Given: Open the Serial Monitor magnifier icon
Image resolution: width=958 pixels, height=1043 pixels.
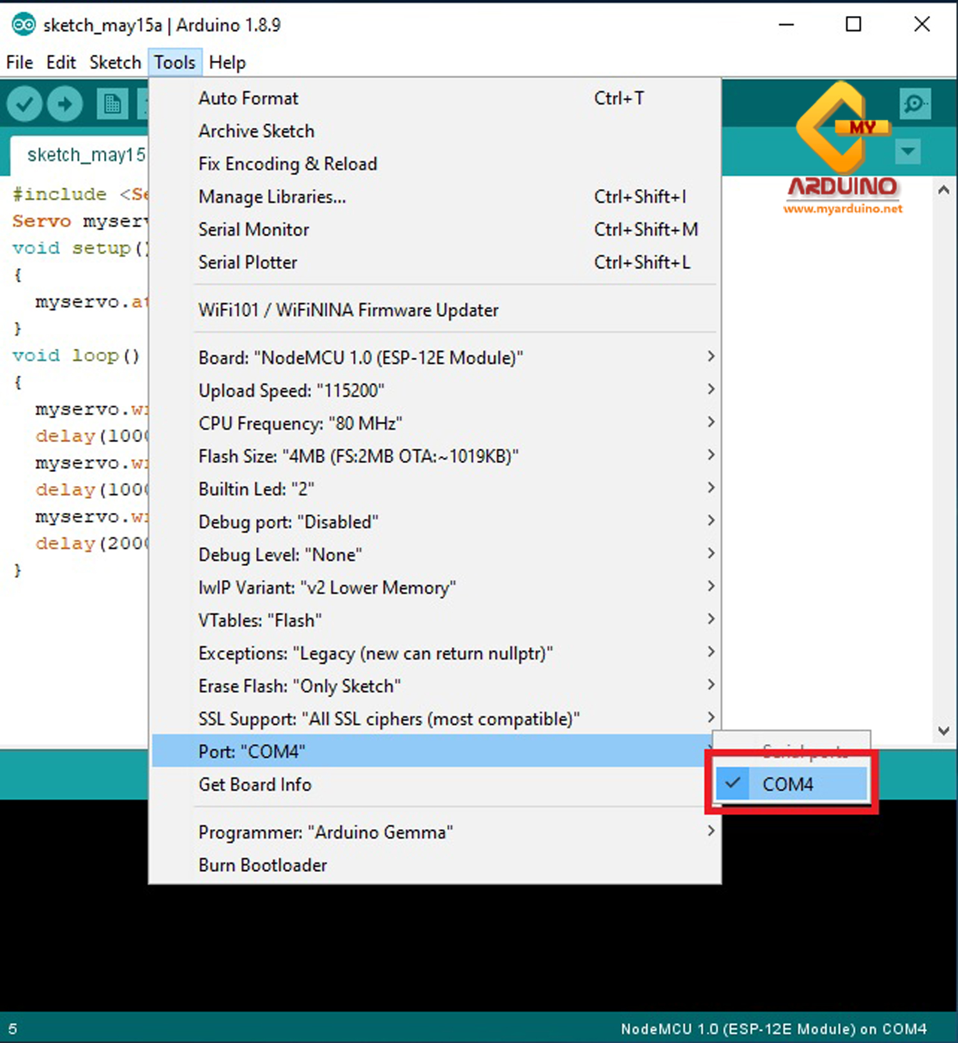Looking at the screenshot, I should (x=915, y=103).
